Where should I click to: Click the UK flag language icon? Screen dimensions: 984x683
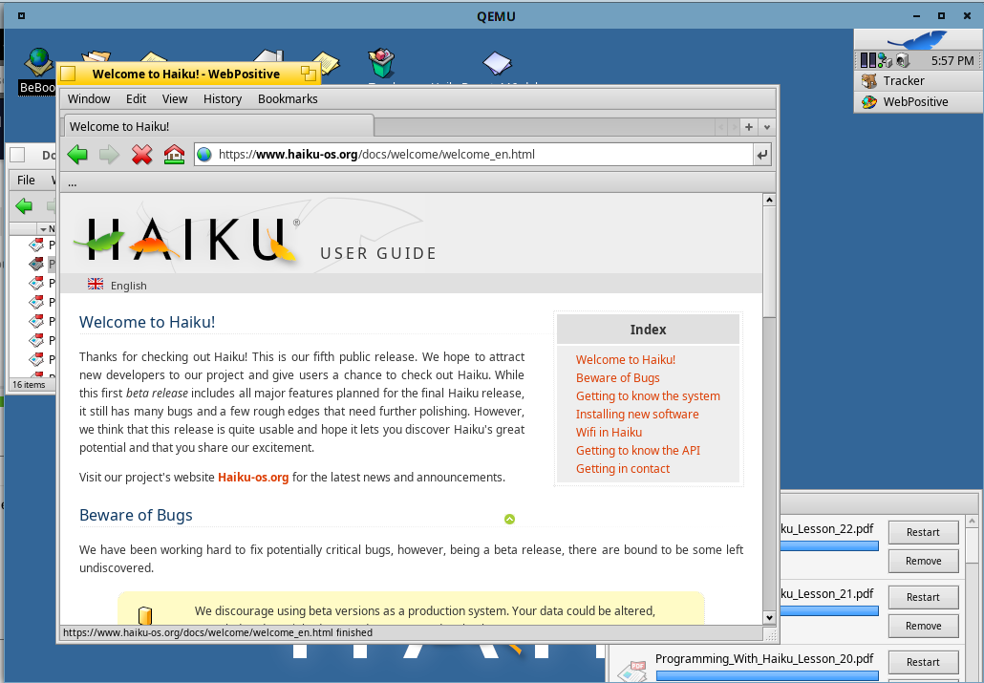[x=96, y=284]
